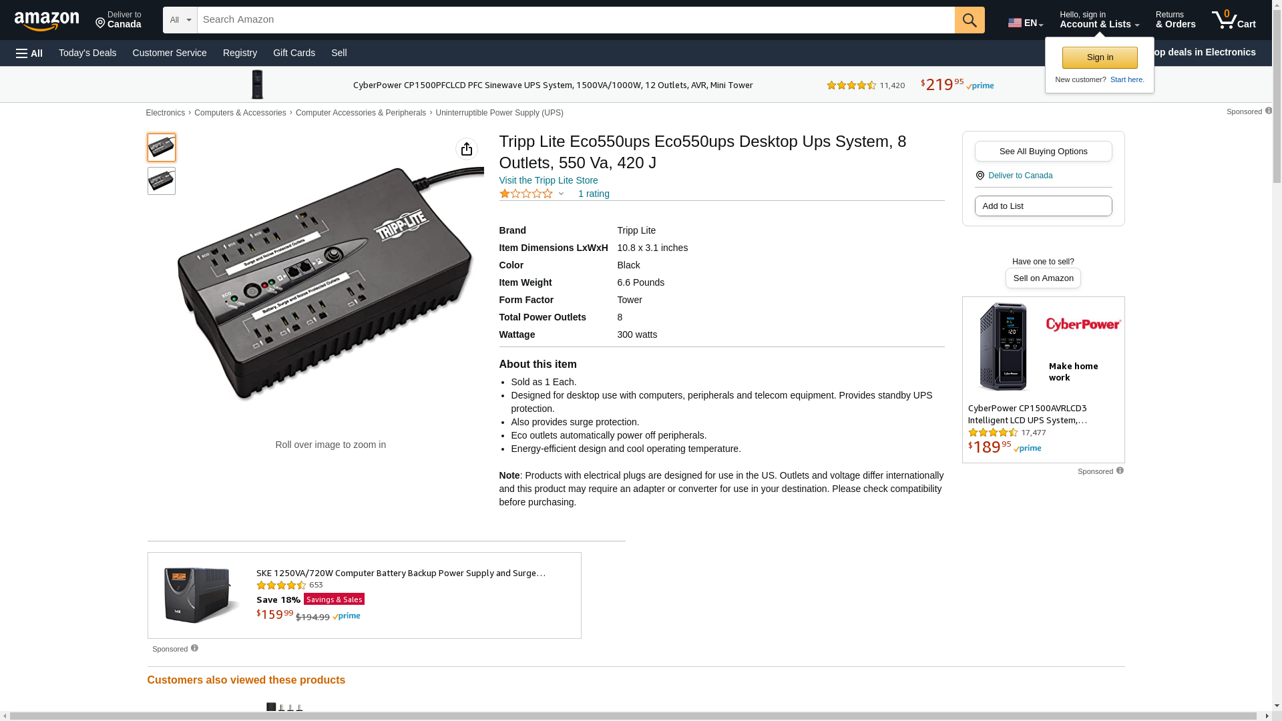Click the sponsored info icon under CyberPower ad
Screen dimensions: 1282x721
click(1120, 471)
